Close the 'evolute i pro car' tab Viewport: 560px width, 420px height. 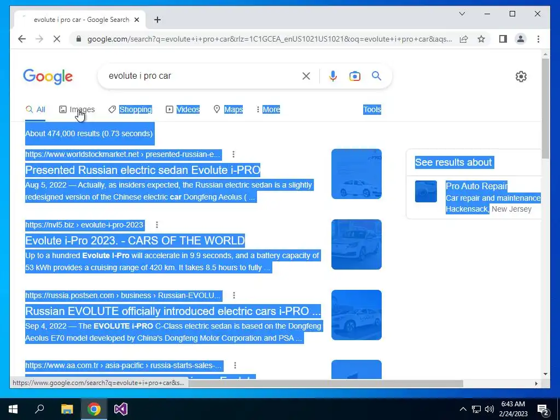[136, 20]
